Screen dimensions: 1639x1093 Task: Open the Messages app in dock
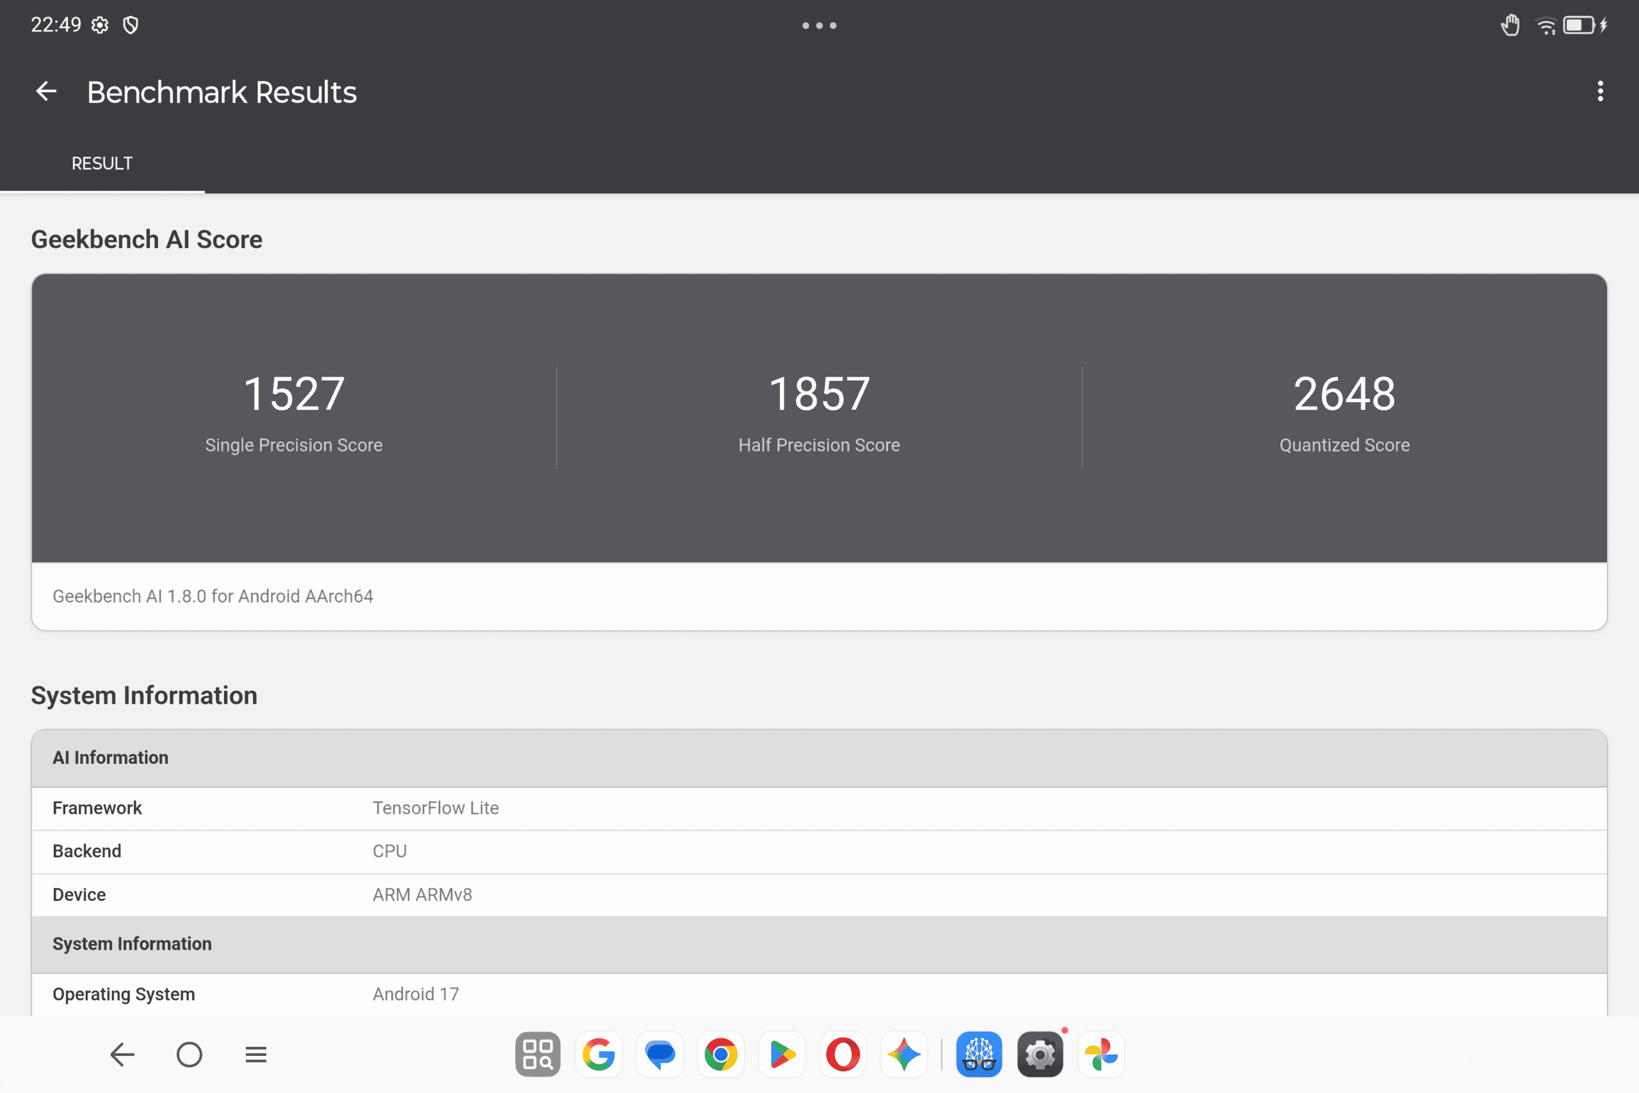(x=660, y=1055)
